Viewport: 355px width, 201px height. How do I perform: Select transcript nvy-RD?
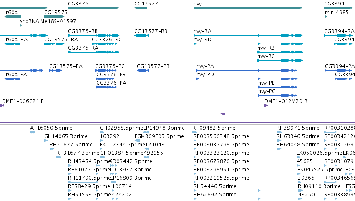pos(248,44)
